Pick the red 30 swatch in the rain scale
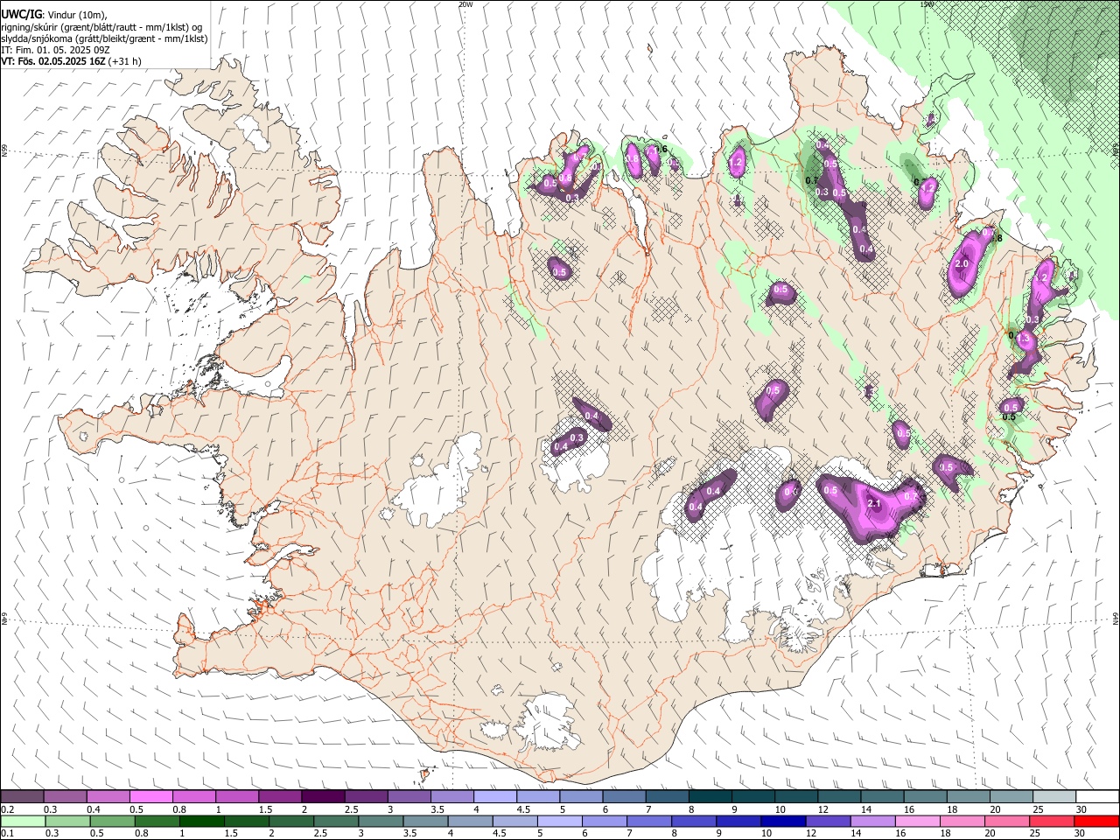Image resolution: width=1120 pixels, height=840 pixels. point(1096,821)
